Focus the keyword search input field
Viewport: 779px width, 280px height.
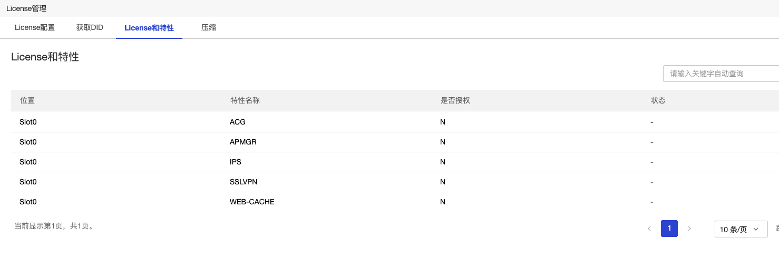720,74
